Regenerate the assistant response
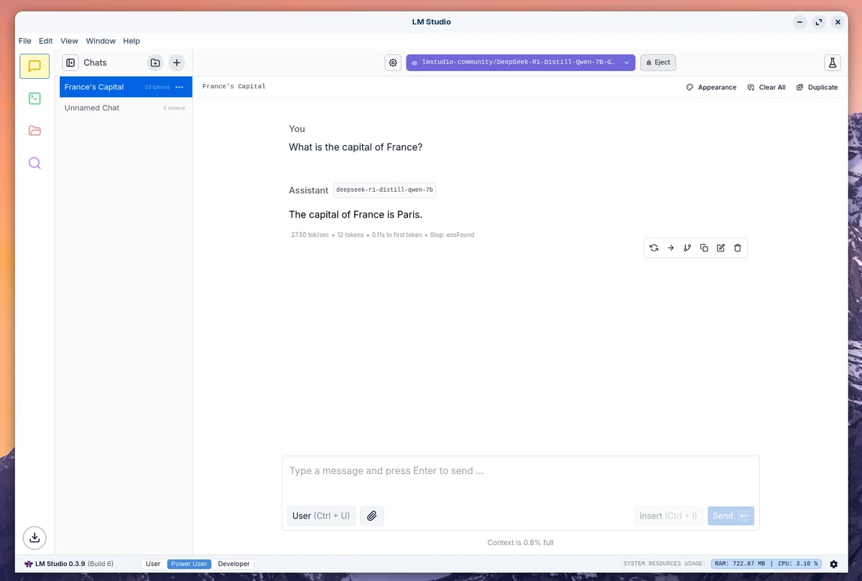The image size is (862, 581). (654, 248)
